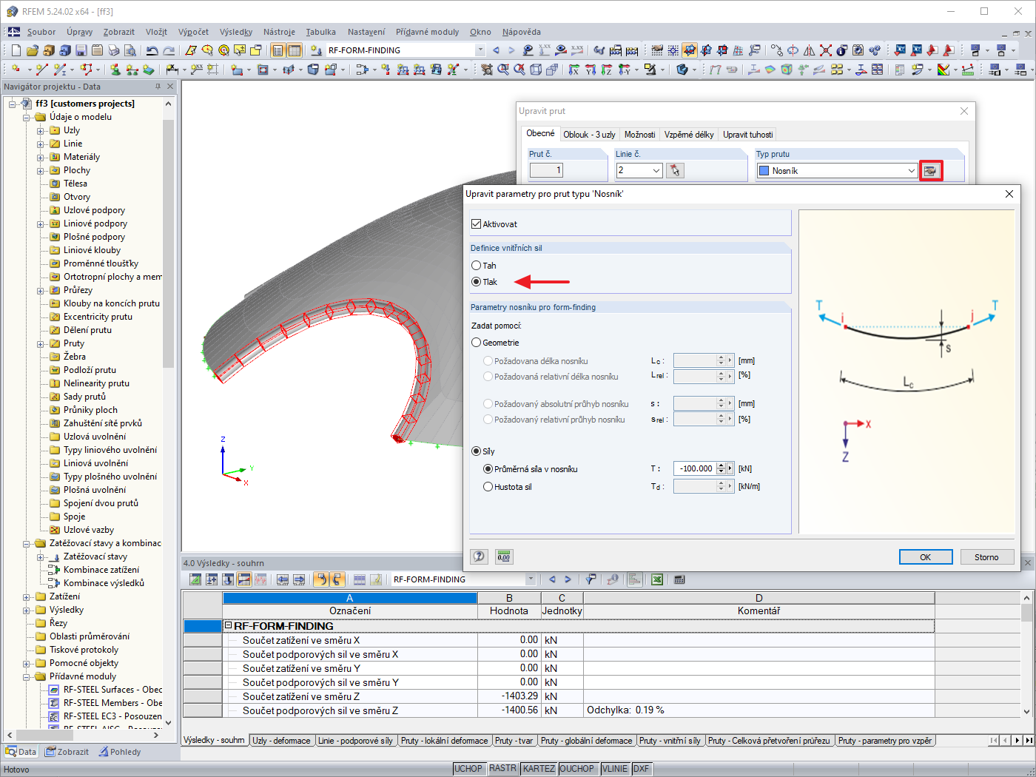
Task: Switch navigator to the Zobrazit tab
Action: (67, 752)
